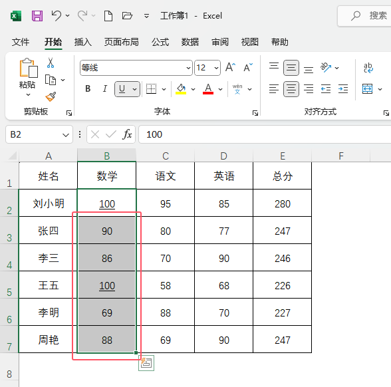Click the Wrap Text icon
Viewport: 391px width, 387px height.
[368, 68]
